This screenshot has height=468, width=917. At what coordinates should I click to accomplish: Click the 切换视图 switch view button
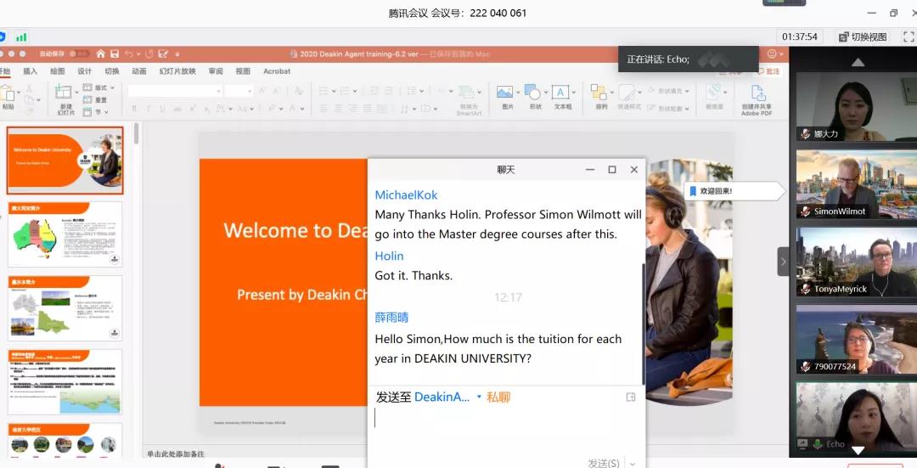(863, 37)
